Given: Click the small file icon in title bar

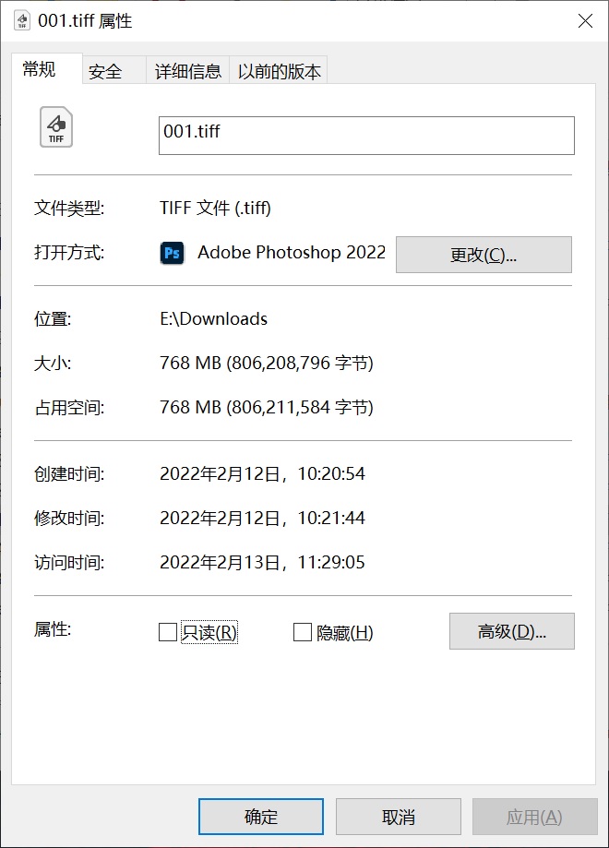Looking at the screenshot, I should tap(21, 20).
